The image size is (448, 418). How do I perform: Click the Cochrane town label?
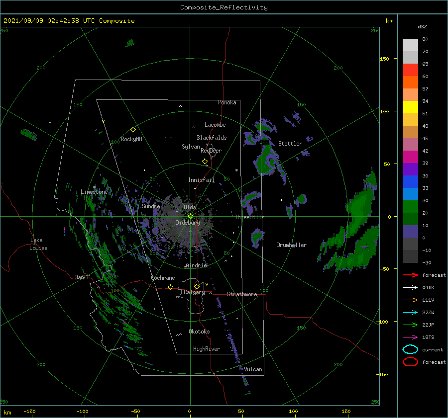point(163,278)
